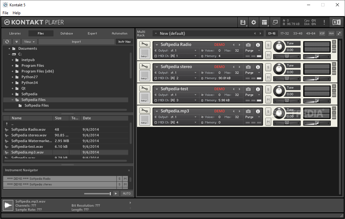
Task: Switch to the Automation tab
Action: pos(119,34)
